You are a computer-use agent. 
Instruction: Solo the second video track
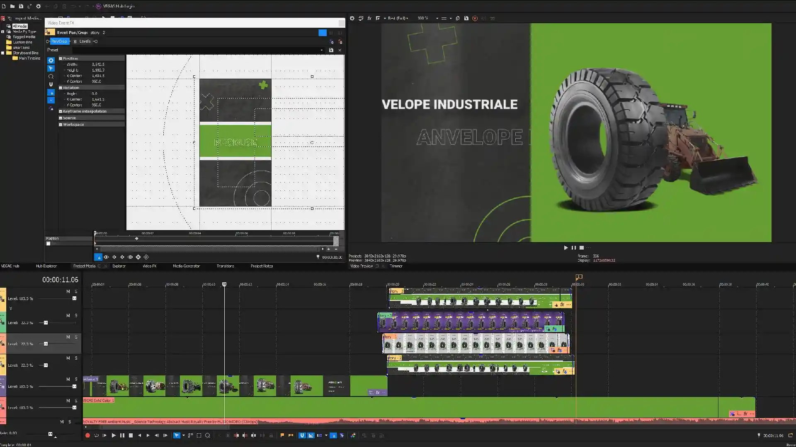pos(76,316)
